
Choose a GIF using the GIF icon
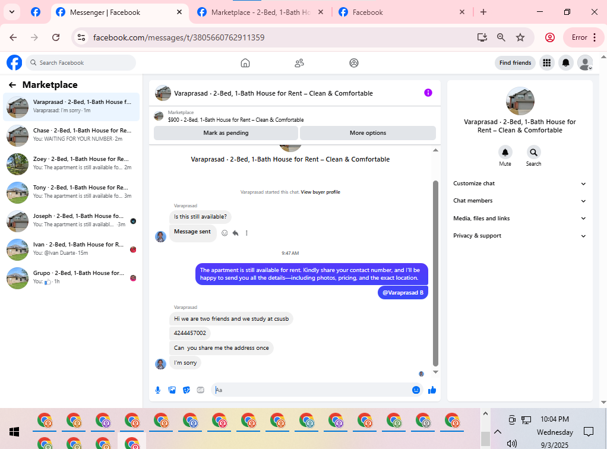(x=201, y=390)
